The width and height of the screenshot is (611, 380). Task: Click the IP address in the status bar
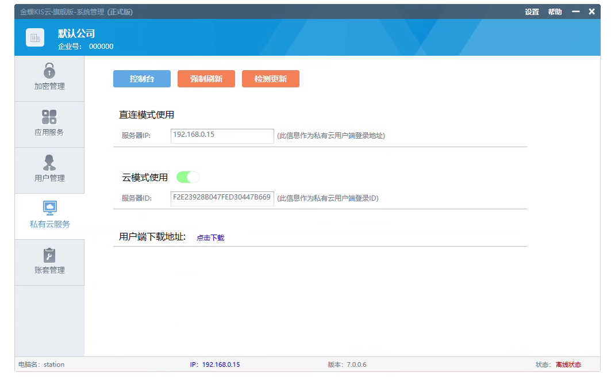pyautogui.click(x=221, y=364)
